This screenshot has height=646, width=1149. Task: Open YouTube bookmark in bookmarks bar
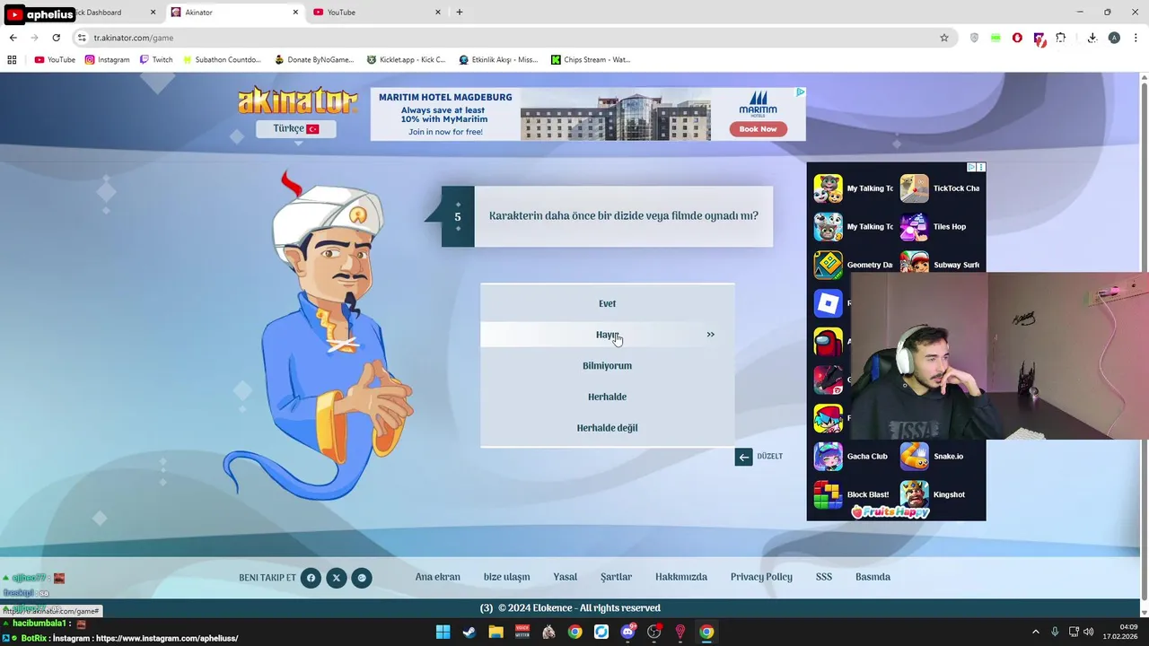click(x=55, y=60)
